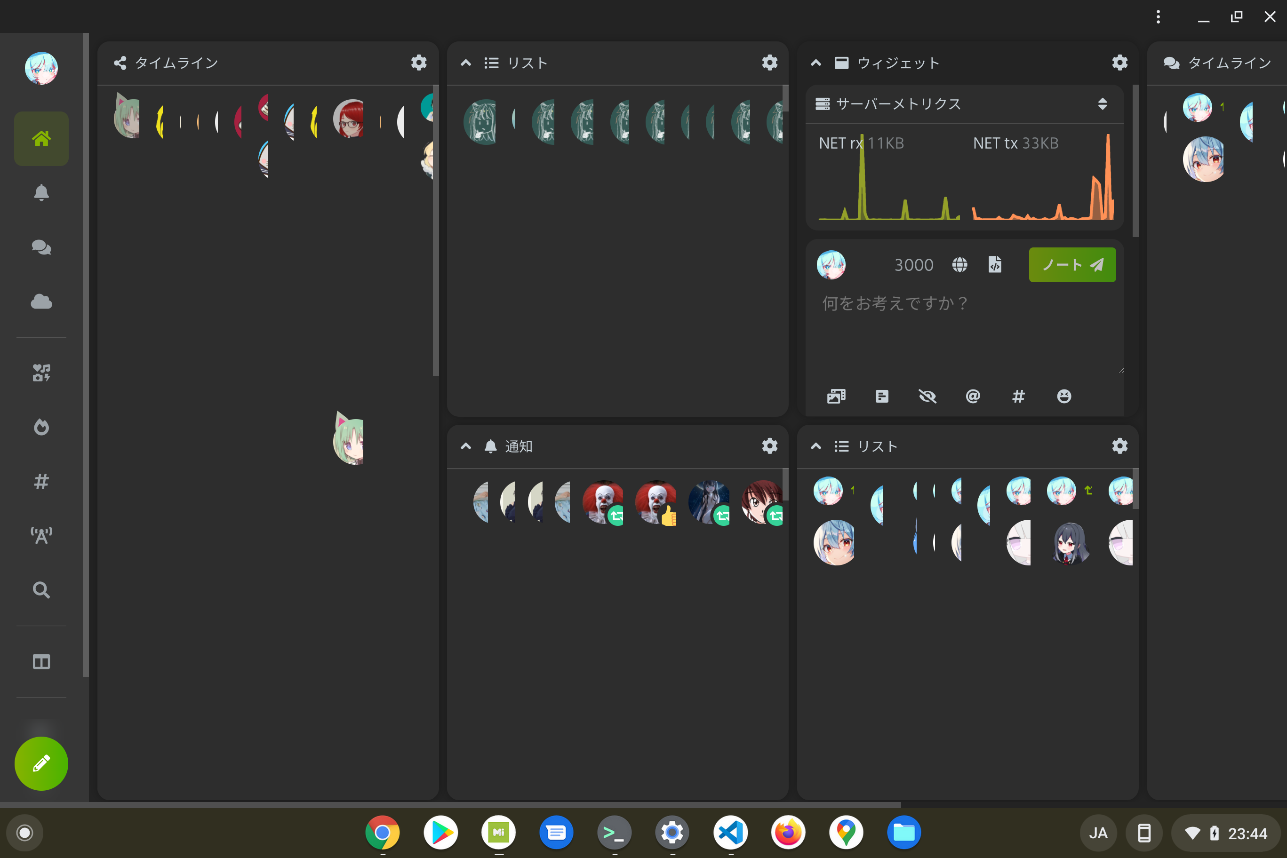
Task: Open featured flame icon in sidebar
Action: click(x=41, y=427)
